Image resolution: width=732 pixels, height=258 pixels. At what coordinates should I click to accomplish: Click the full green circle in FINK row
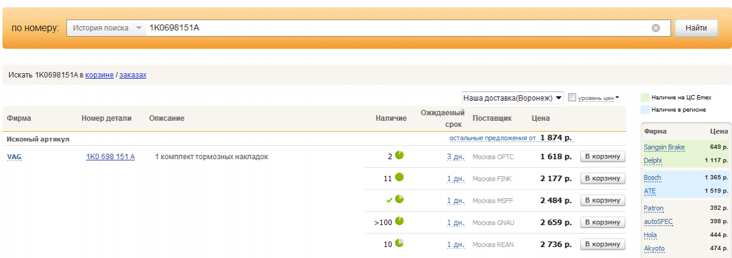click(400, 177)
